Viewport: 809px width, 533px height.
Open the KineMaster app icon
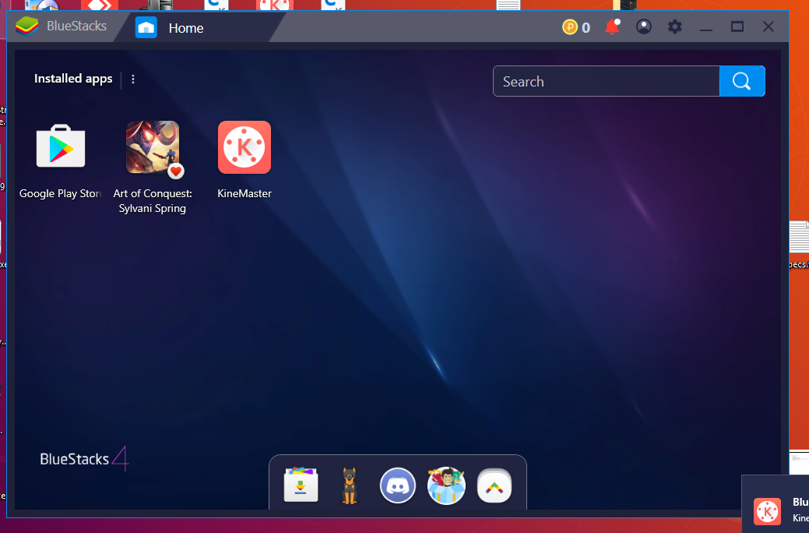(x=244, y=147)
